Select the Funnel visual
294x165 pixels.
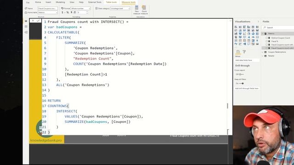[x=240, y=33]
